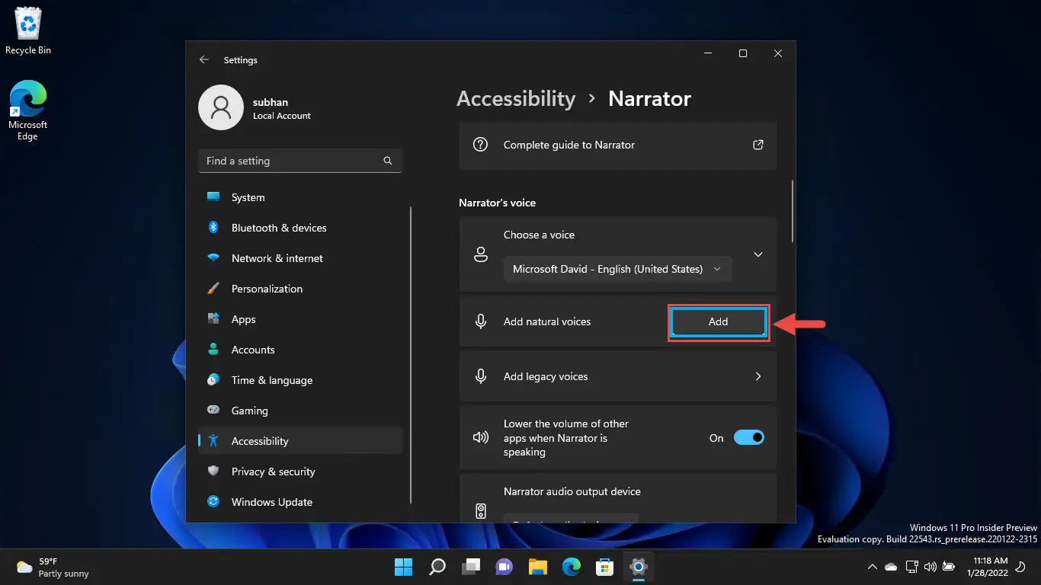The image size is (1041, 585).
Task: Open File Explorer on taskbar
Action: coord(538,567)
